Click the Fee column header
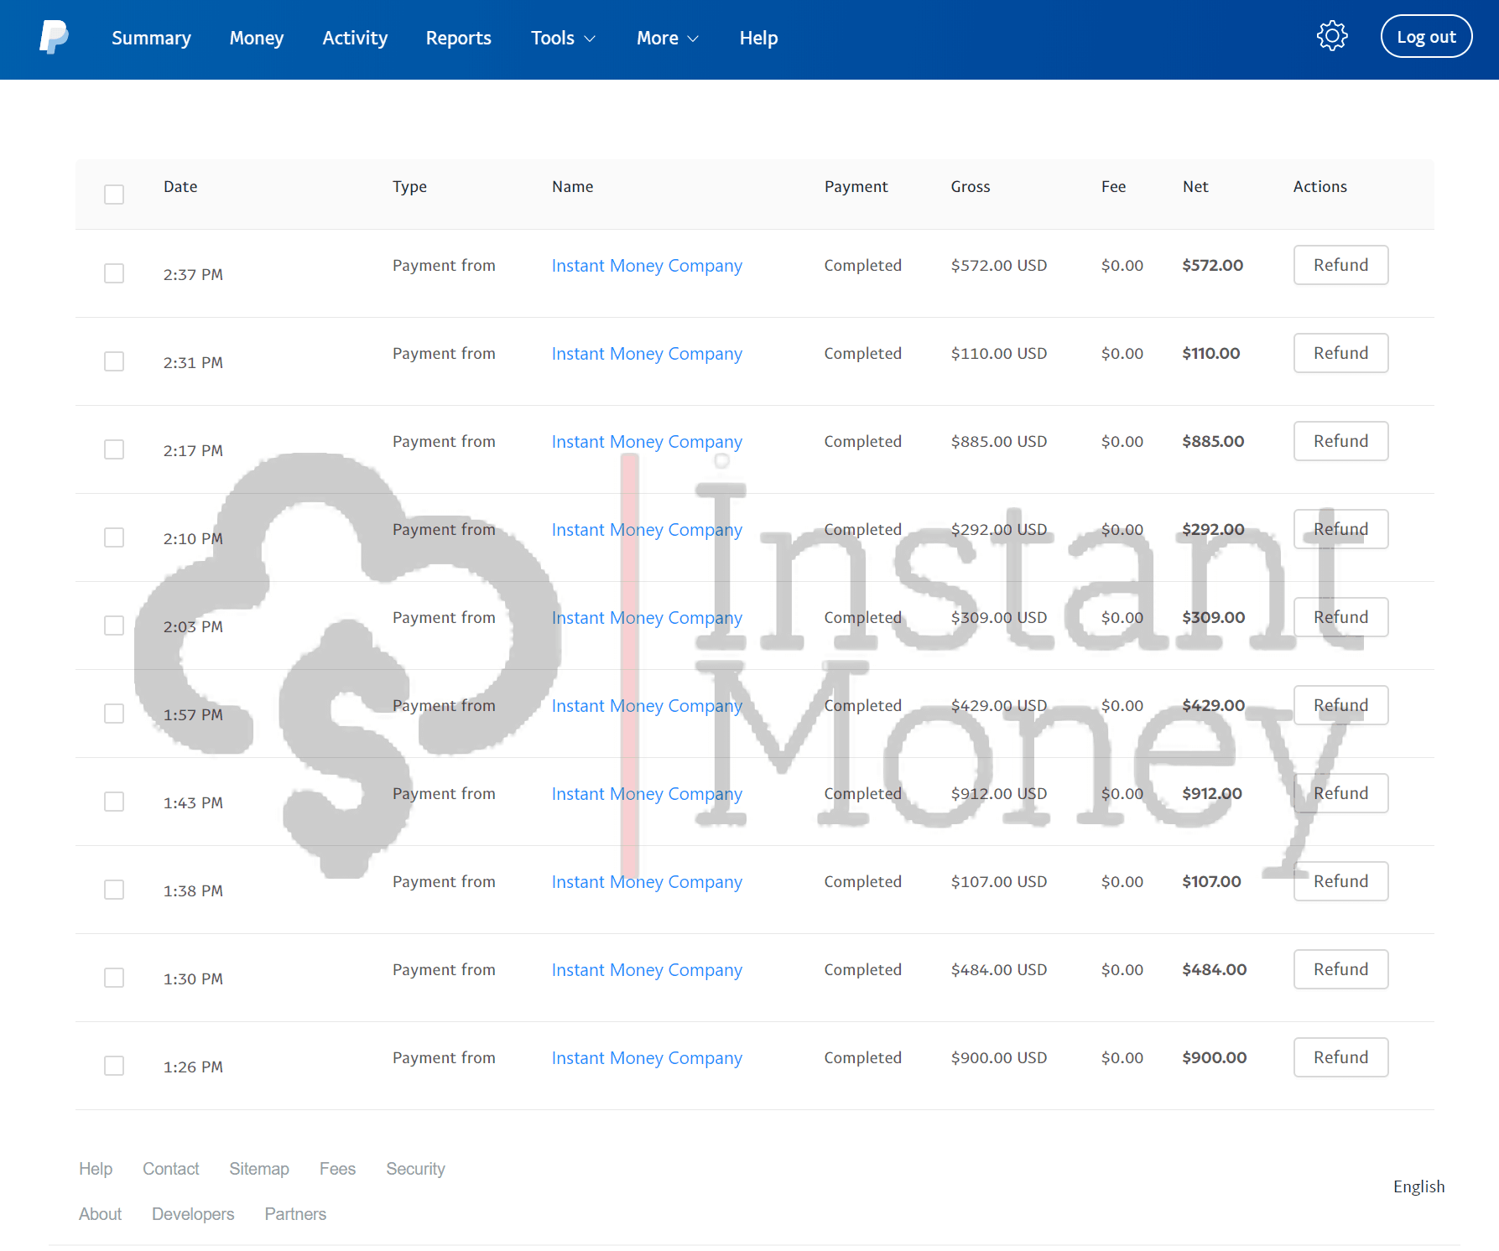The width and height of the screenshot is (1499, 1251). (x=1113, y=187)
